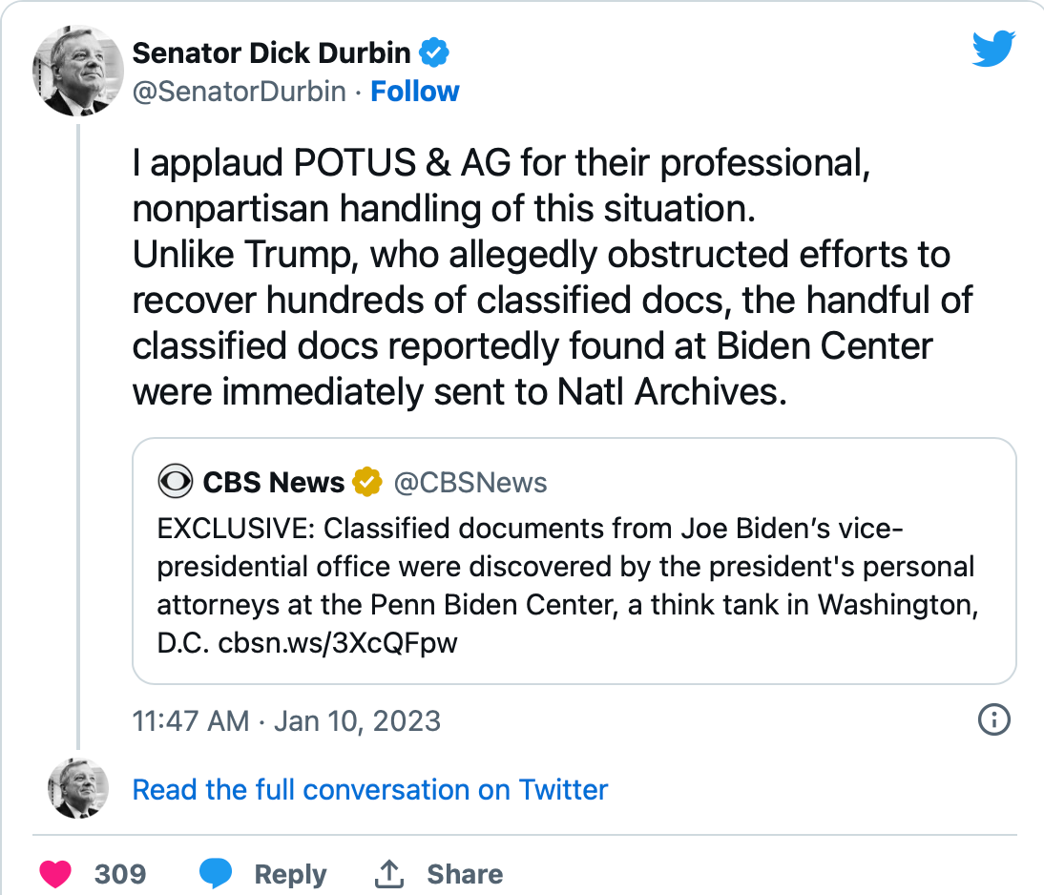Click the Share text label

coord(465,874)
